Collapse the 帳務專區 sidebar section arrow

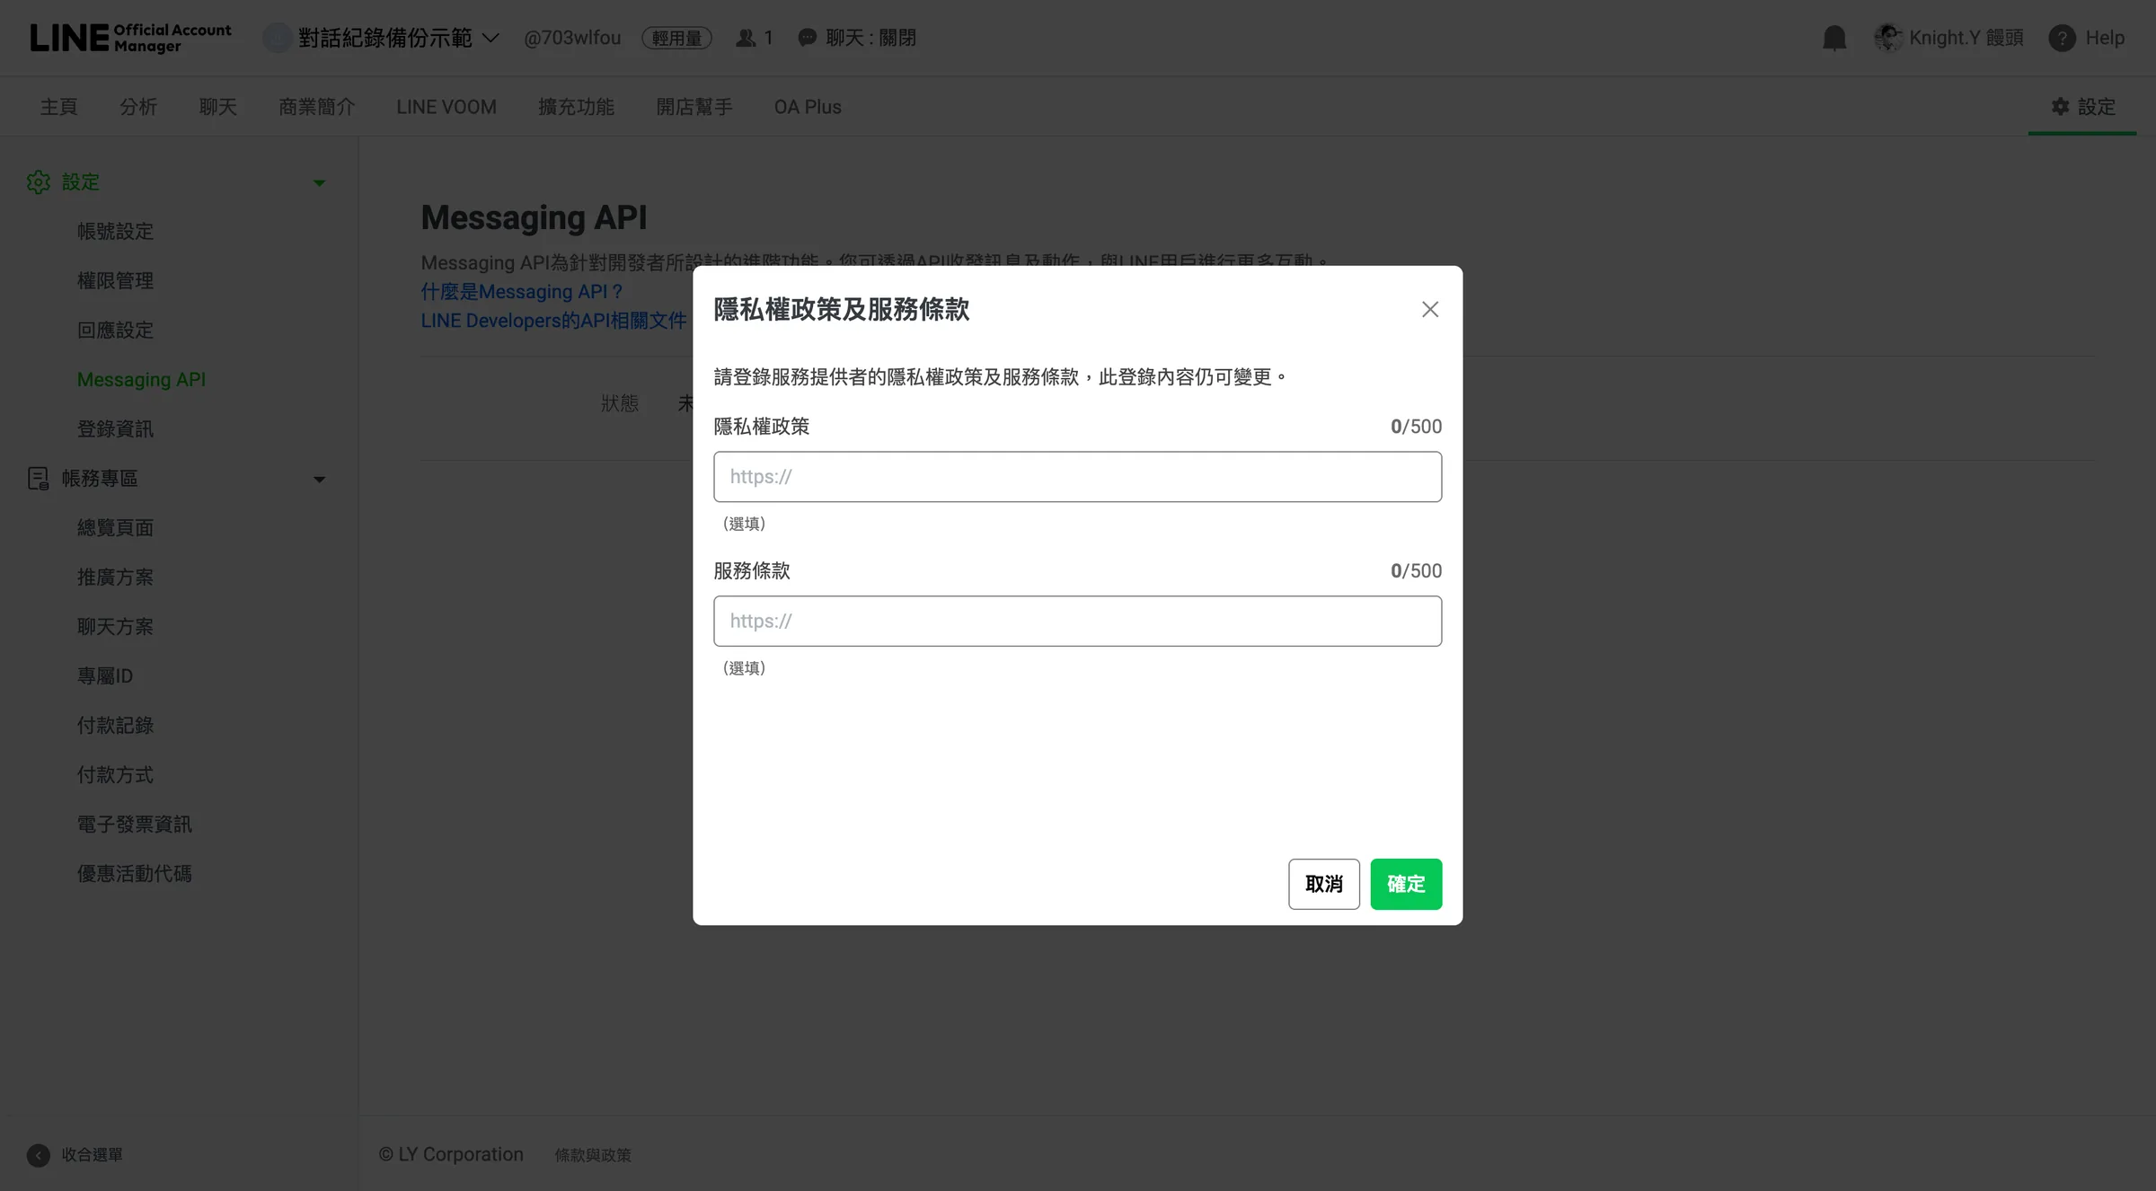point(319,480)
